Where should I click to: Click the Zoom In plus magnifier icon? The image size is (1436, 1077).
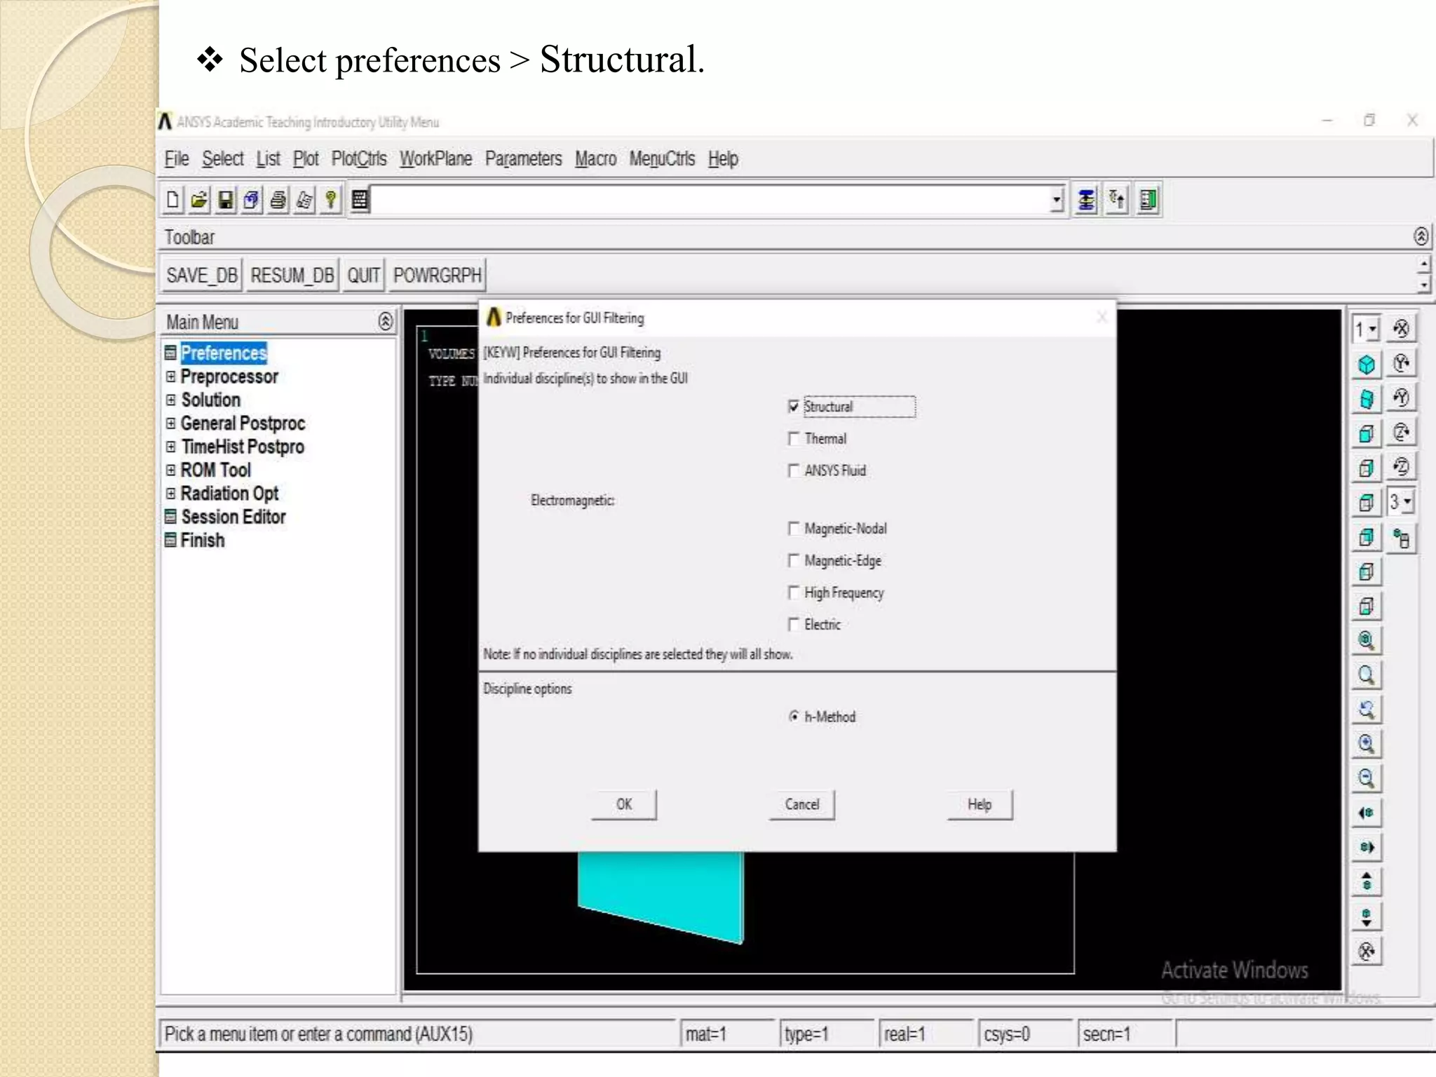click(1367, 743)
